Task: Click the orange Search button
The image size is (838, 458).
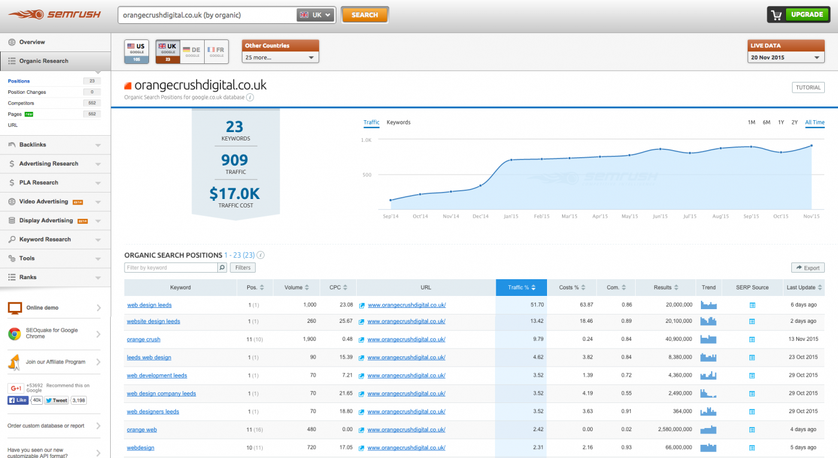Action: 365,15
